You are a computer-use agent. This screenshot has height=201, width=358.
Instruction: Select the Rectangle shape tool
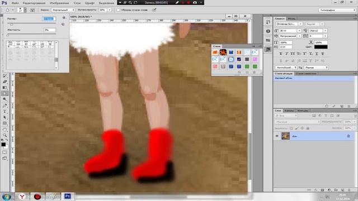[5, 123]
